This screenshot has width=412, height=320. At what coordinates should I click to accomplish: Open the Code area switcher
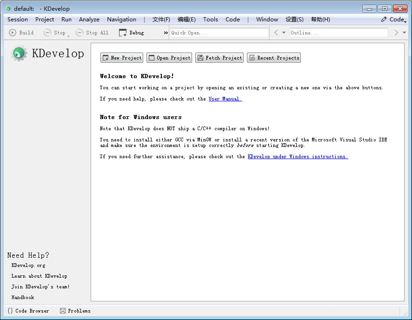pos(393,20)
